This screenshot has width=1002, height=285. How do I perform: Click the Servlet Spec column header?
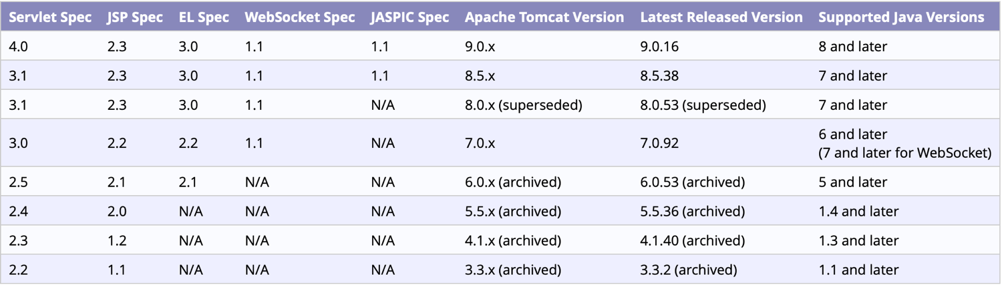coord(50,17)
